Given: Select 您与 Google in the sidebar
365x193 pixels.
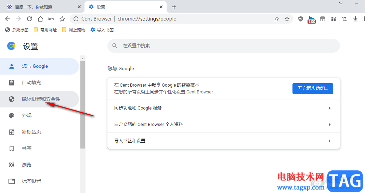Looking at the screenshot, I should coord(40,66).
